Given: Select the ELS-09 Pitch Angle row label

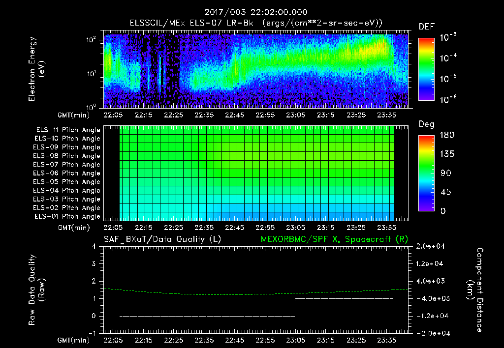Looking at the screenshot, I should click(67, 147).
